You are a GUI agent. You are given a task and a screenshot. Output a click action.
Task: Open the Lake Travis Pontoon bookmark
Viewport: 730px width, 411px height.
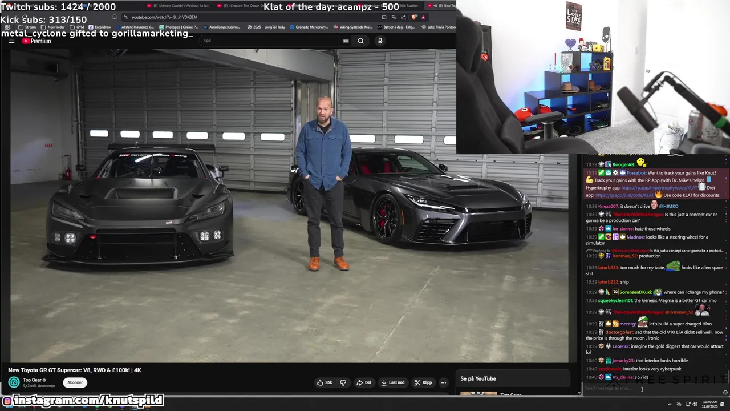coord(438,27)
